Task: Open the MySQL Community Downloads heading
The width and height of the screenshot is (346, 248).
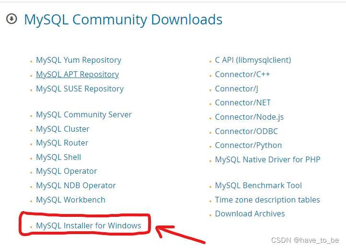Action: coord(123,20)
